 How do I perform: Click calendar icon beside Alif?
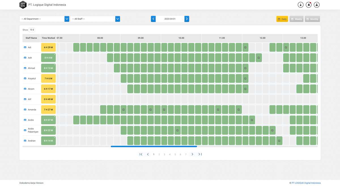25,99
